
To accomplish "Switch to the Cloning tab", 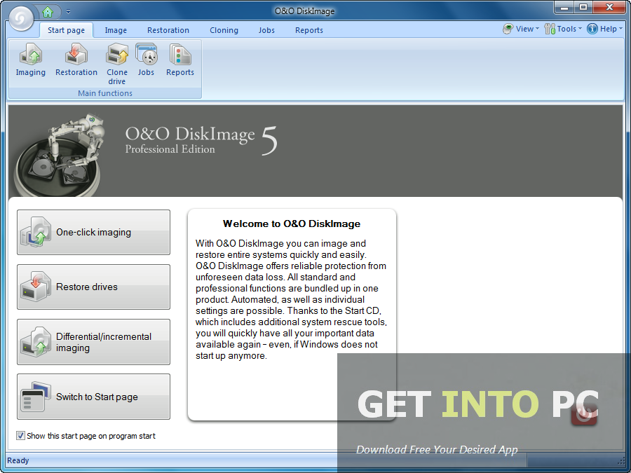I will (224, 30).
